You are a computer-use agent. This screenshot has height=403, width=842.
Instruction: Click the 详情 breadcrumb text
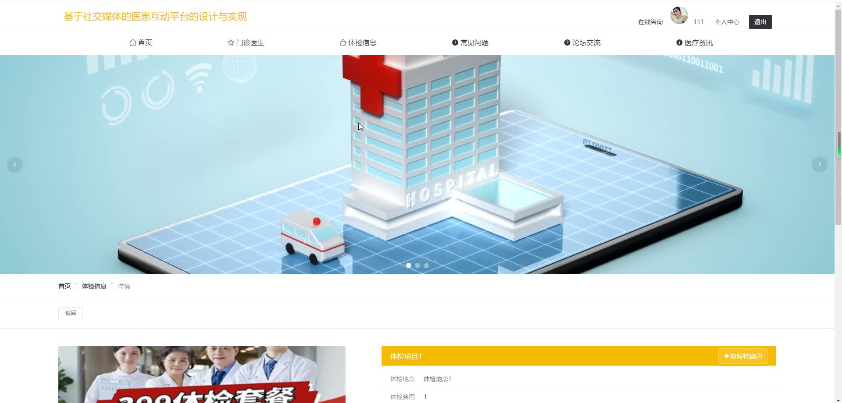124,286
